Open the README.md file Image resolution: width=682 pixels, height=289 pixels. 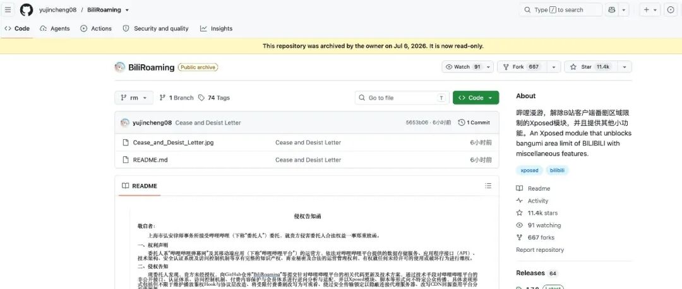[150, 160]
